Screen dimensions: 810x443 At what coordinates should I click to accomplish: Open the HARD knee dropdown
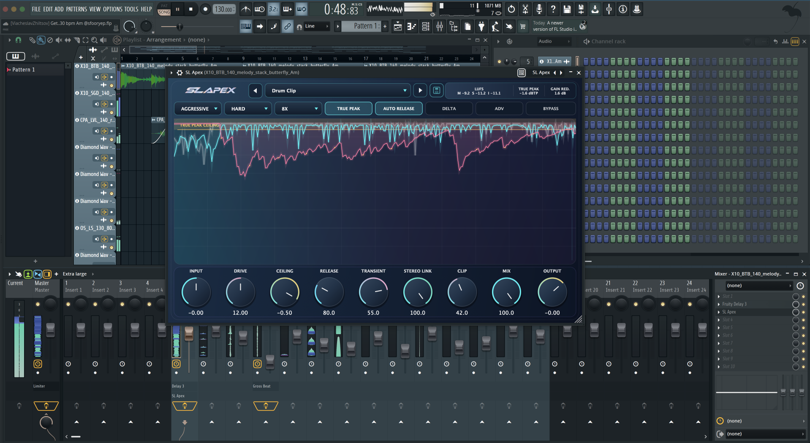coord(248,108)
